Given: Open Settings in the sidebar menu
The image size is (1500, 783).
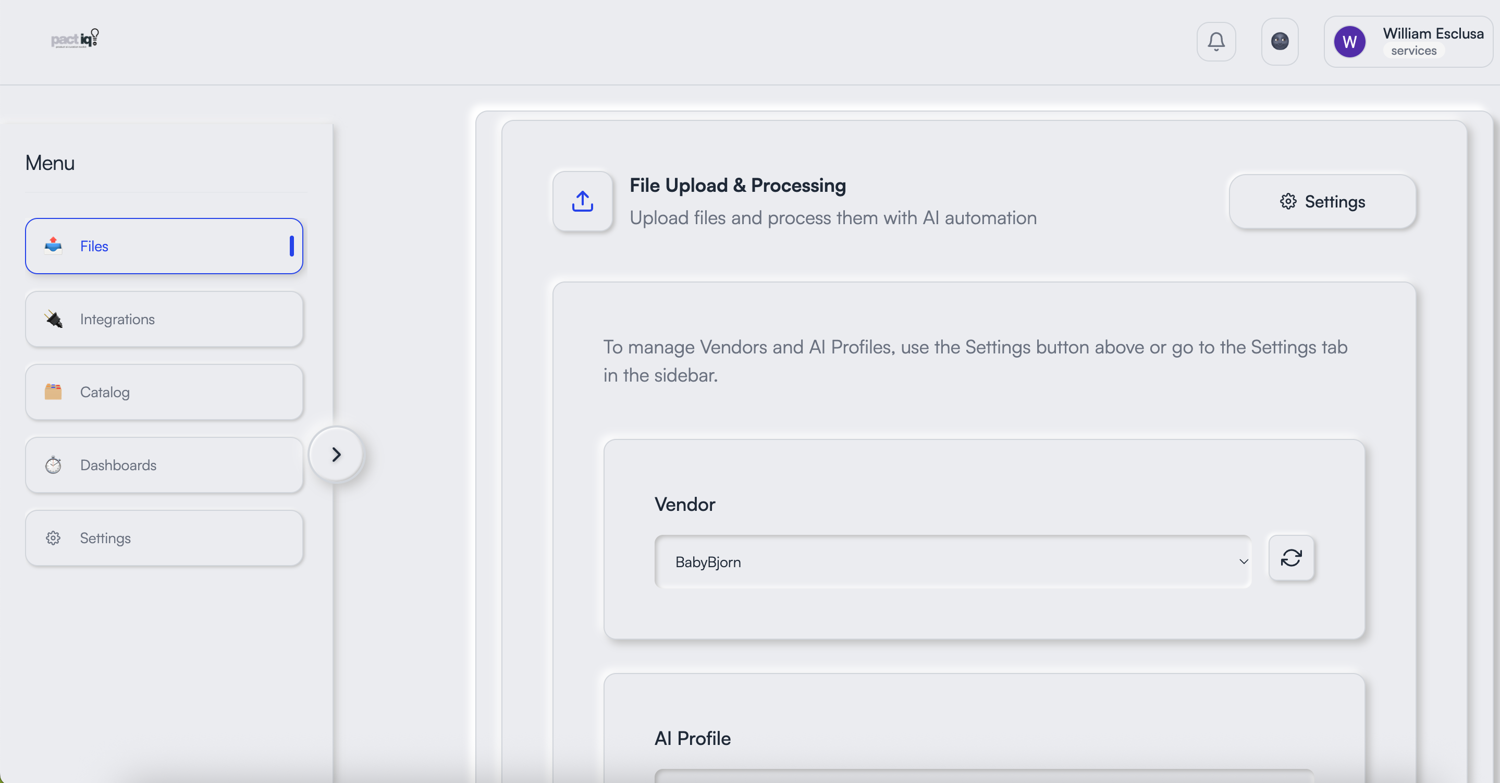Looking at the screenshot, I should point(164,538).
